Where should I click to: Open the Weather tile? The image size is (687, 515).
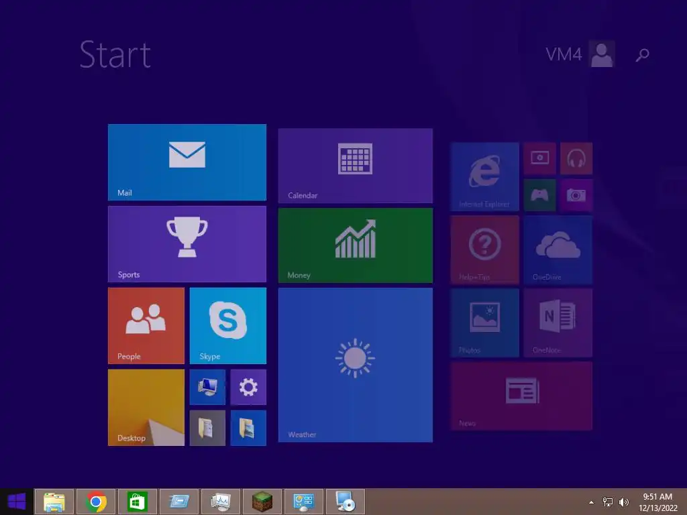356,365
